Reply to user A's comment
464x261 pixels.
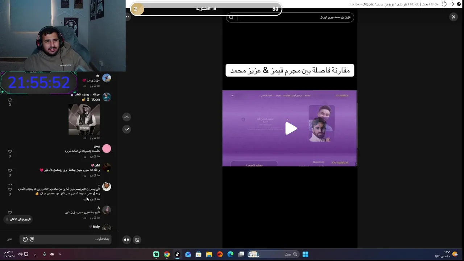coord(84,217)
